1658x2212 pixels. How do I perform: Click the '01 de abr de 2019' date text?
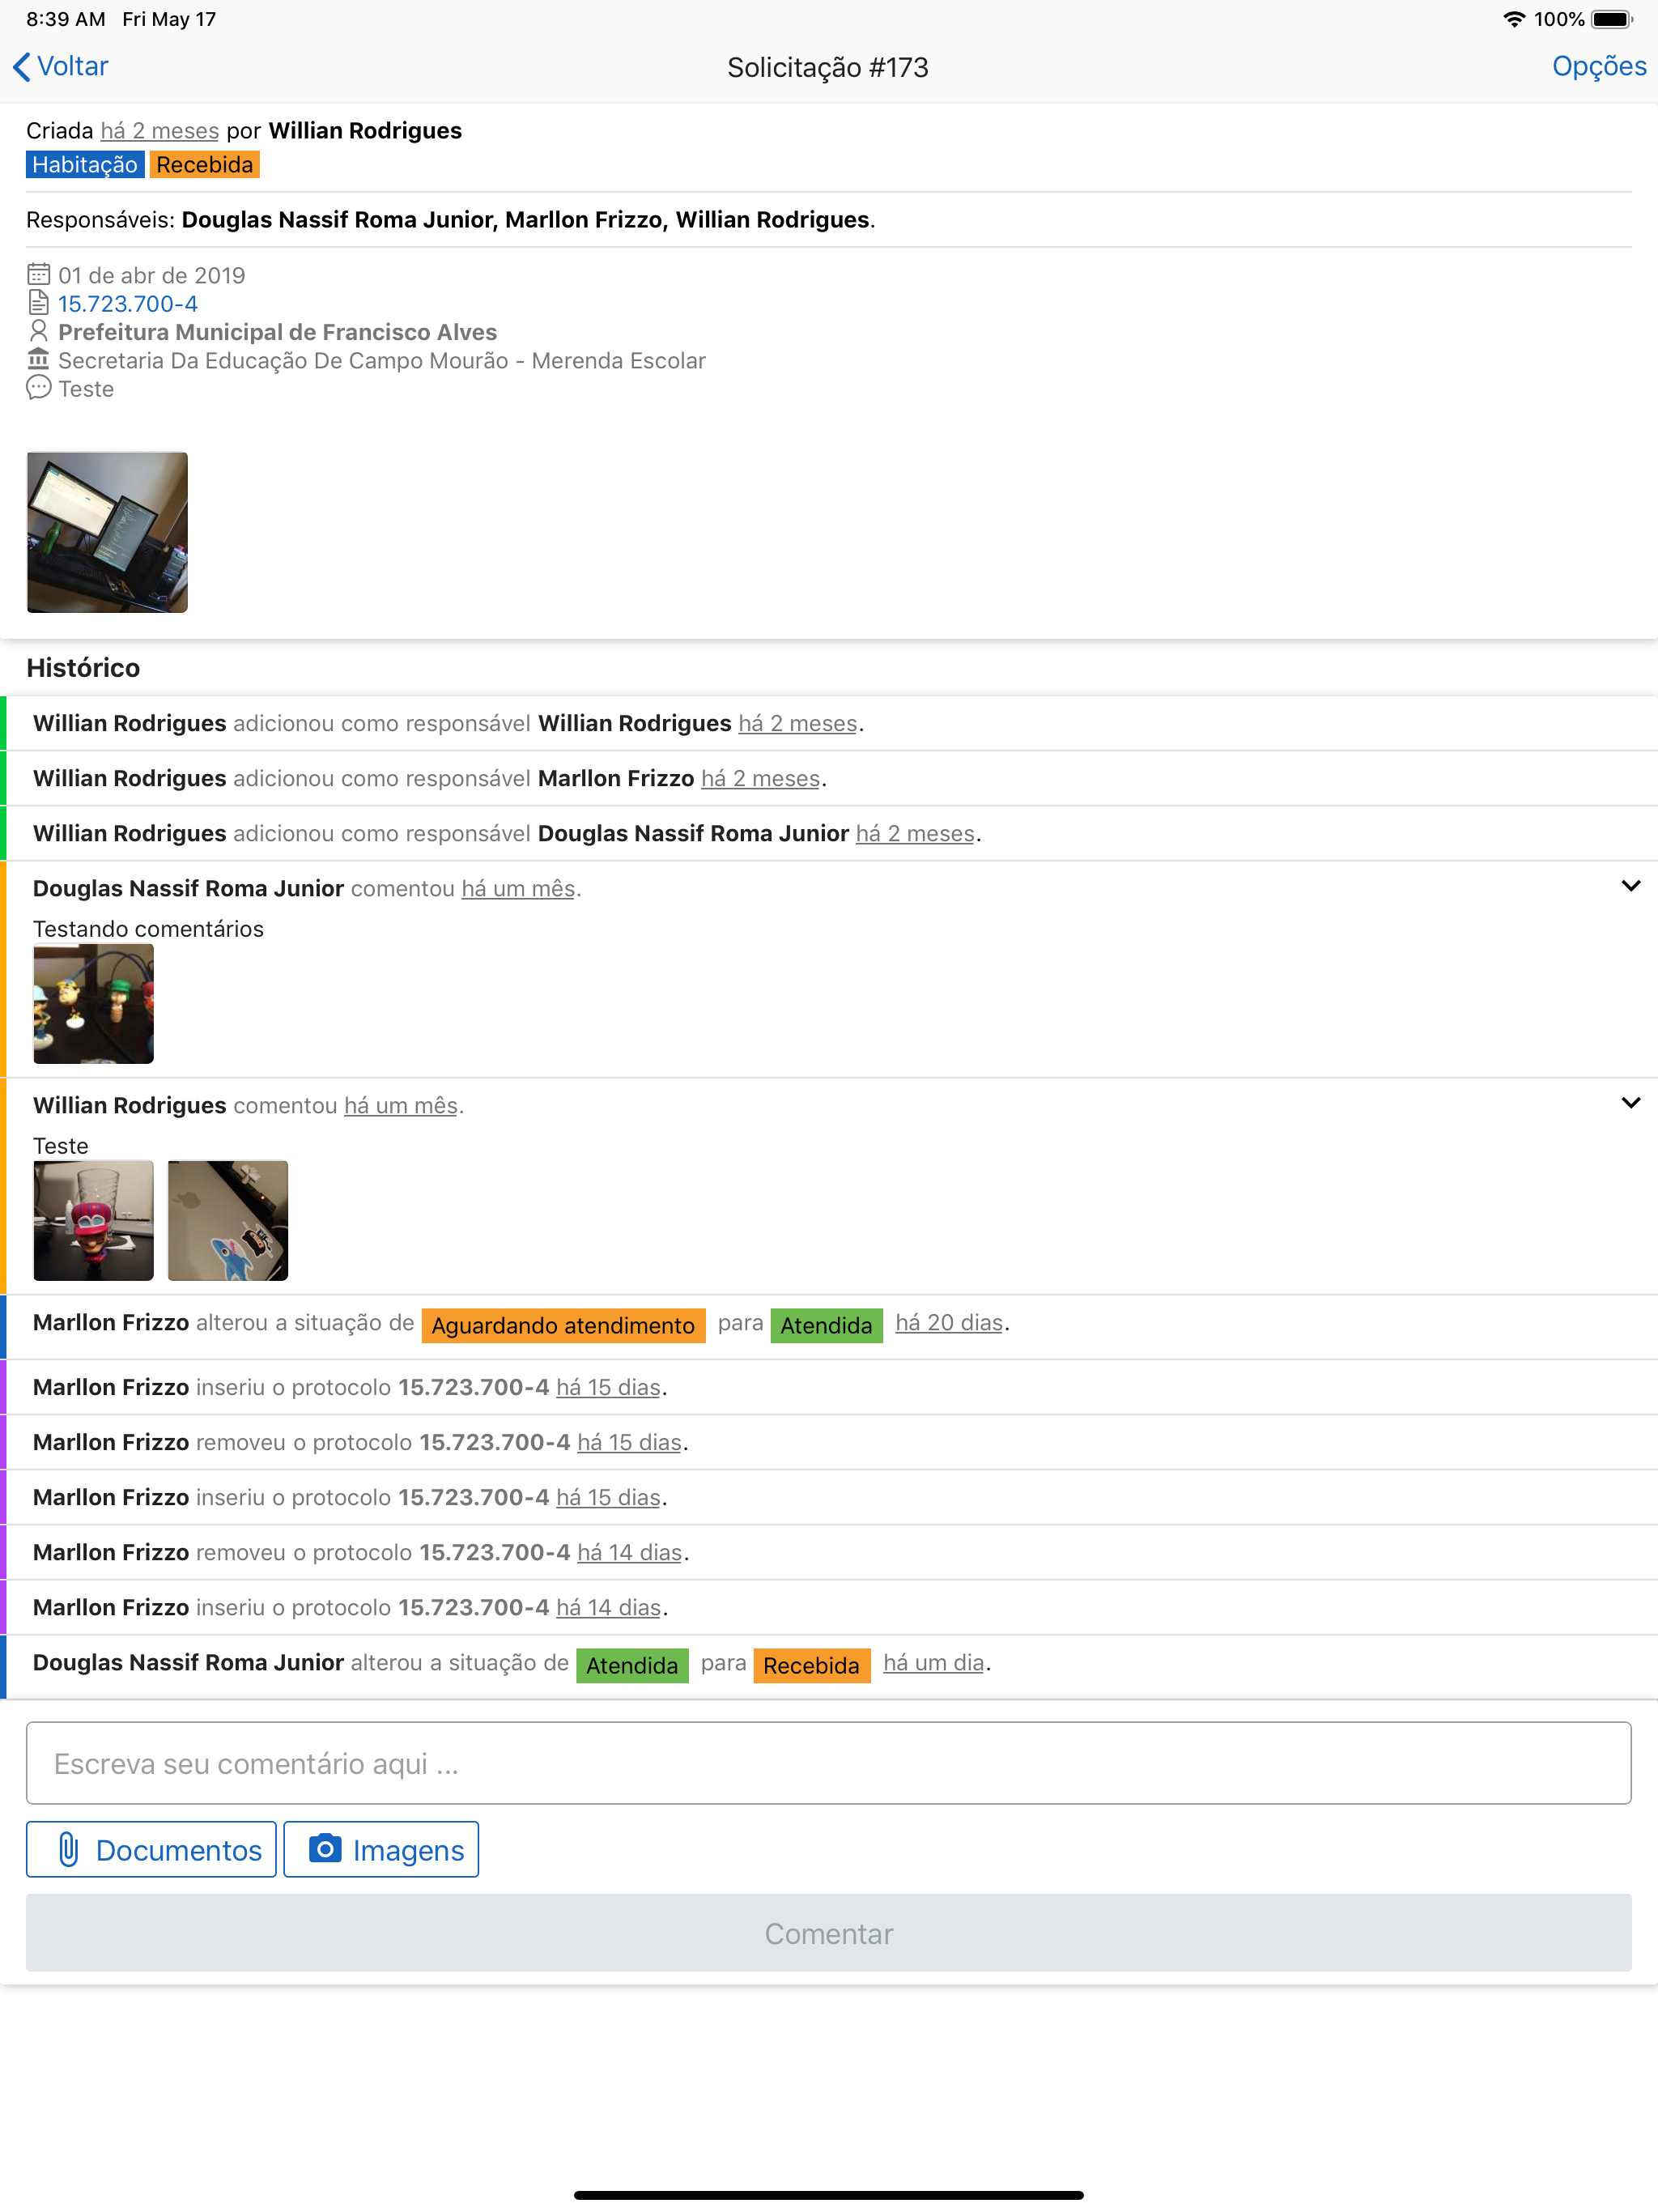tap(151, 275)
